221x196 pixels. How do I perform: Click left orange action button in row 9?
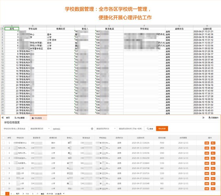point(207,184)
